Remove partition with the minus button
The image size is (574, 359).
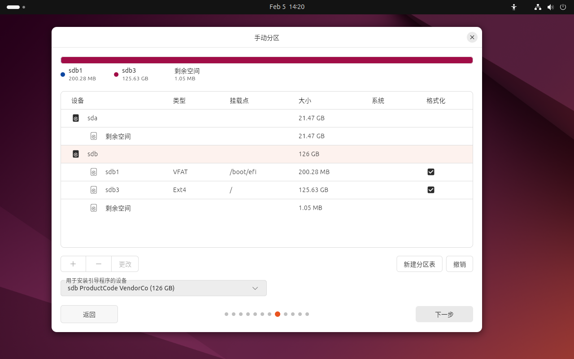99,264
